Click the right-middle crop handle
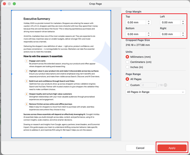 point(111,74)
